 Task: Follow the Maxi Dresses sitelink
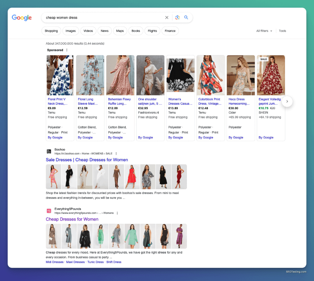click(x=76, y=262)
